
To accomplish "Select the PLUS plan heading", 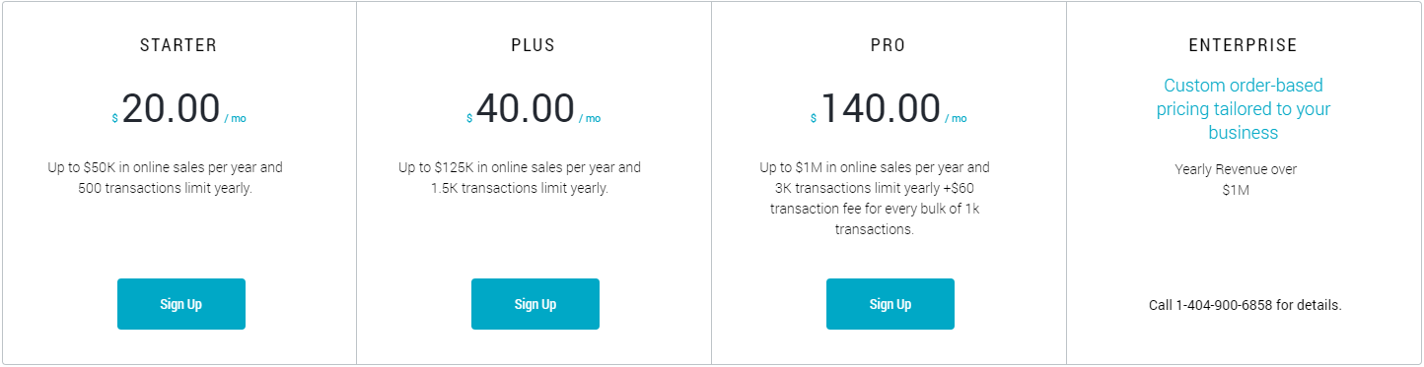I will (534, 45).
